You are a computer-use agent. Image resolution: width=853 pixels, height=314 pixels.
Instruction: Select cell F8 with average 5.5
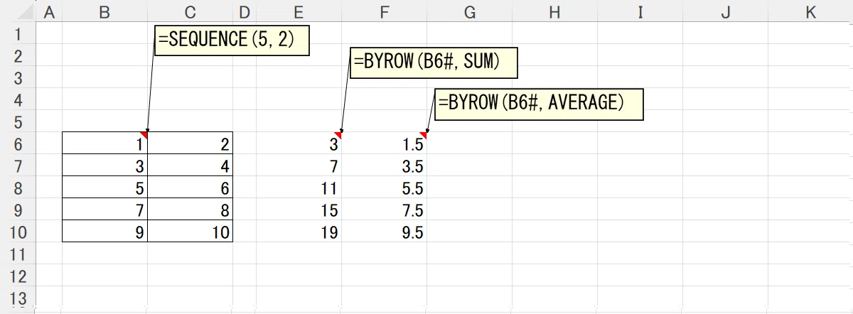pyautogui.click(x=385, y=188)
